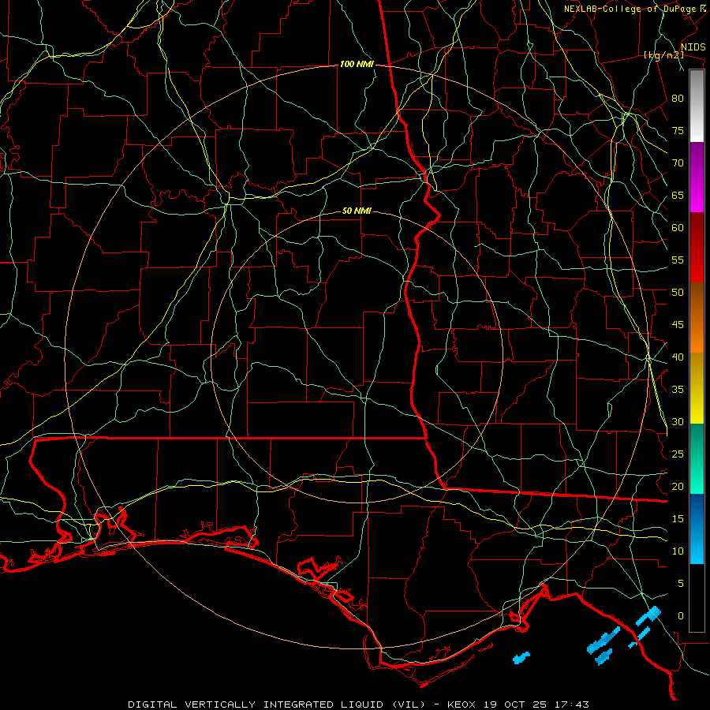Viewport: 710px width, 710px height.
Task: Click the 0 value on the scale
Action: (x=681, y=616)
